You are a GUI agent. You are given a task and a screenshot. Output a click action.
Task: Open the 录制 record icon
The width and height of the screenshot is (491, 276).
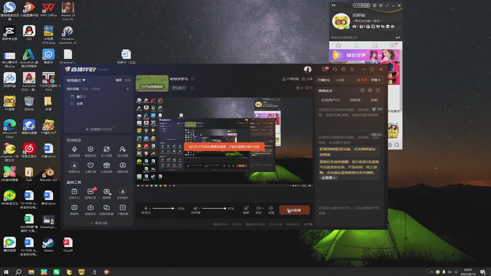tap(258, 209)
